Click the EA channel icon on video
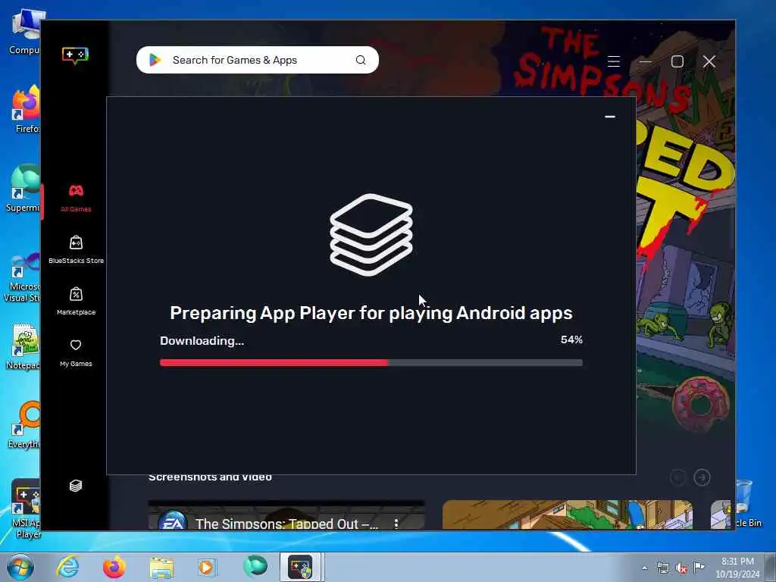The height and width of the screenshot is (582, 776). point(173,521)
